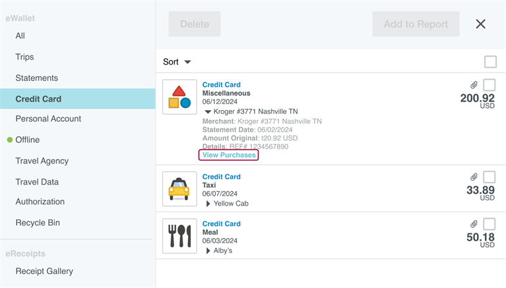
Task: Select the Miscellaneous 200.92 expense checkbox
Action: [490, 85]
